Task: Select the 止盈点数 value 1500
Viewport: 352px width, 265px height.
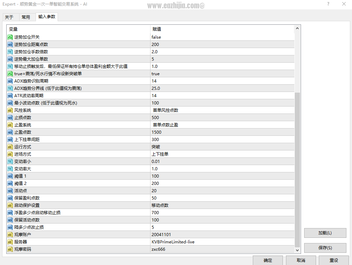Action: pos(156,132)
